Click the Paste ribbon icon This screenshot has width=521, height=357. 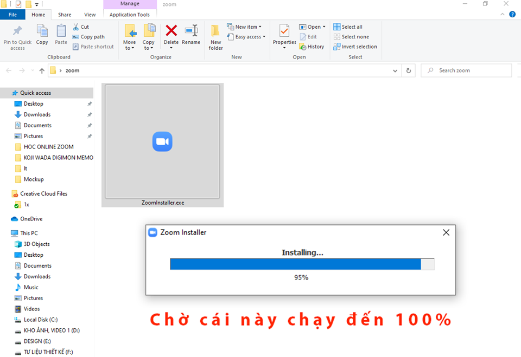[61, 31]
